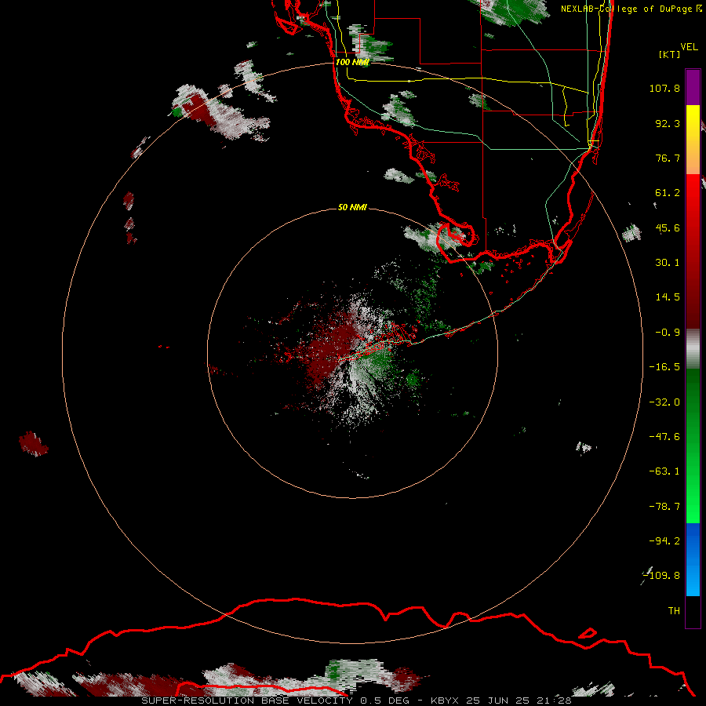Click the Super-Resolution Base Velocity caption text
The height and width of the screenshot is (706, 706).
pyautogui.click(x=247, y=701)
